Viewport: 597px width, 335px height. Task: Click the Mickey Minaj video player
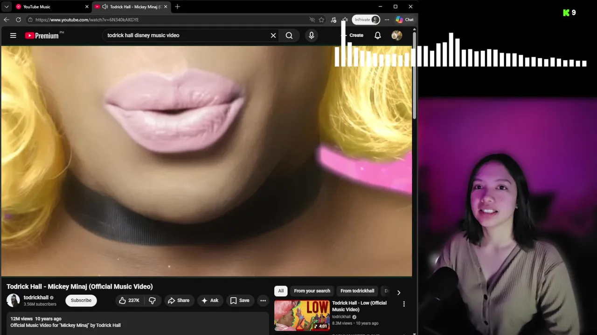(x=207, y=161)
